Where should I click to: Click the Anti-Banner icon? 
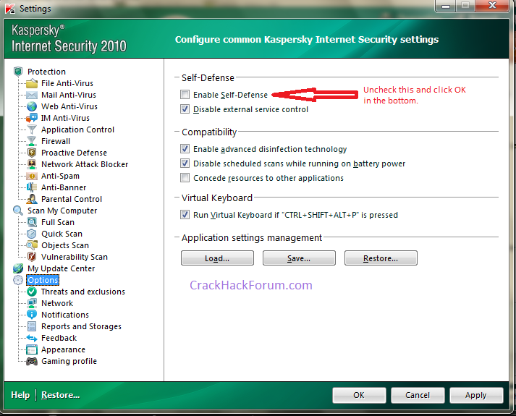[x=32, y=187]
